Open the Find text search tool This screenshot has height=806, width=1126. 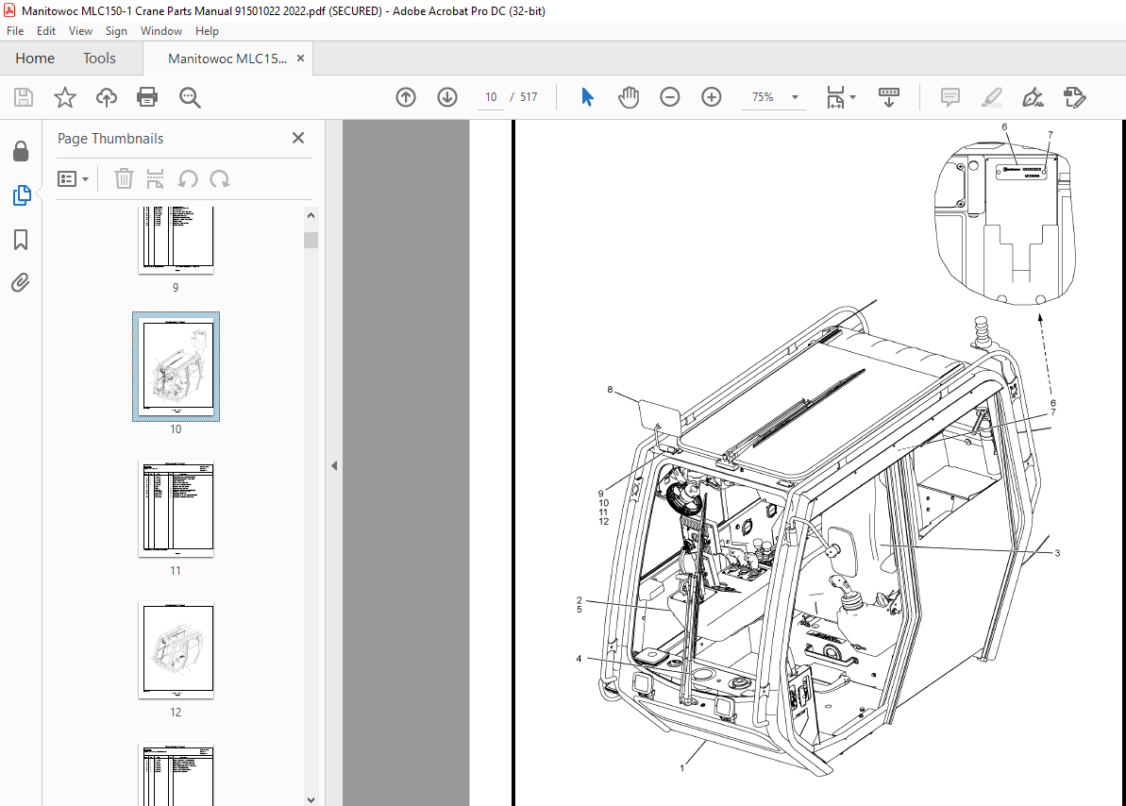[190, 97]
